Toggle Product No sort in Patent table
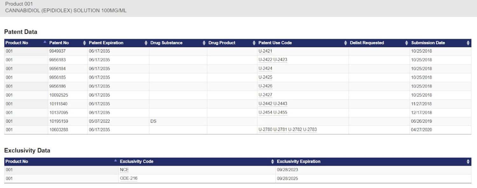477x188 pixels. click(x=45, y=42)
